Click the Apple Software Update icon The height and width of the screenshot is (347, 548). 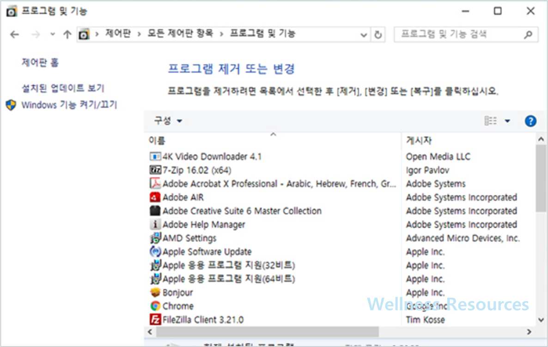[x=155, y=251]
